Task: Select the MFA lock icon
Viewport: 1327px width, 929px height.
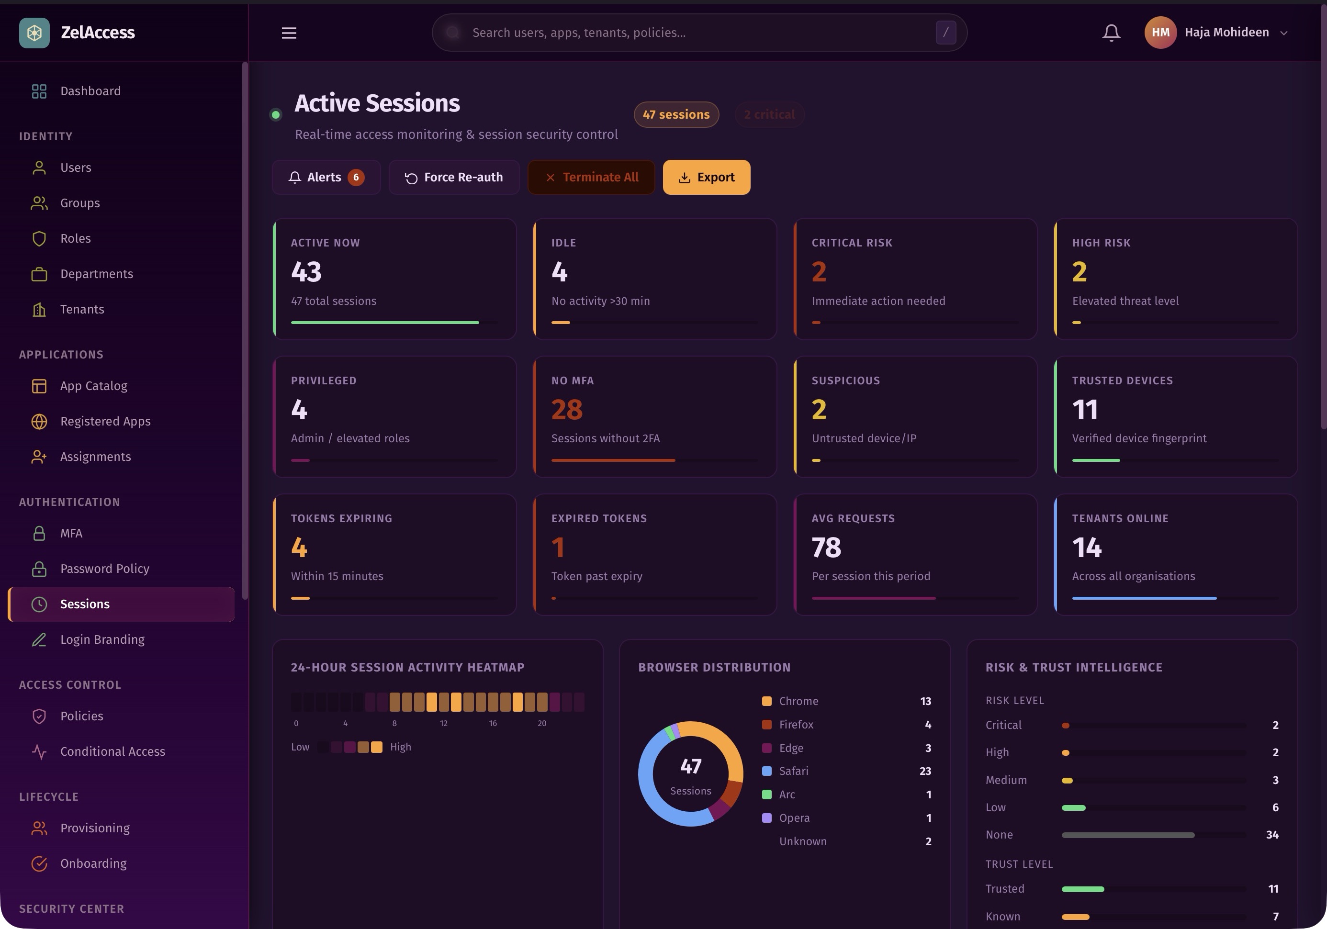Action: (39, 533)
